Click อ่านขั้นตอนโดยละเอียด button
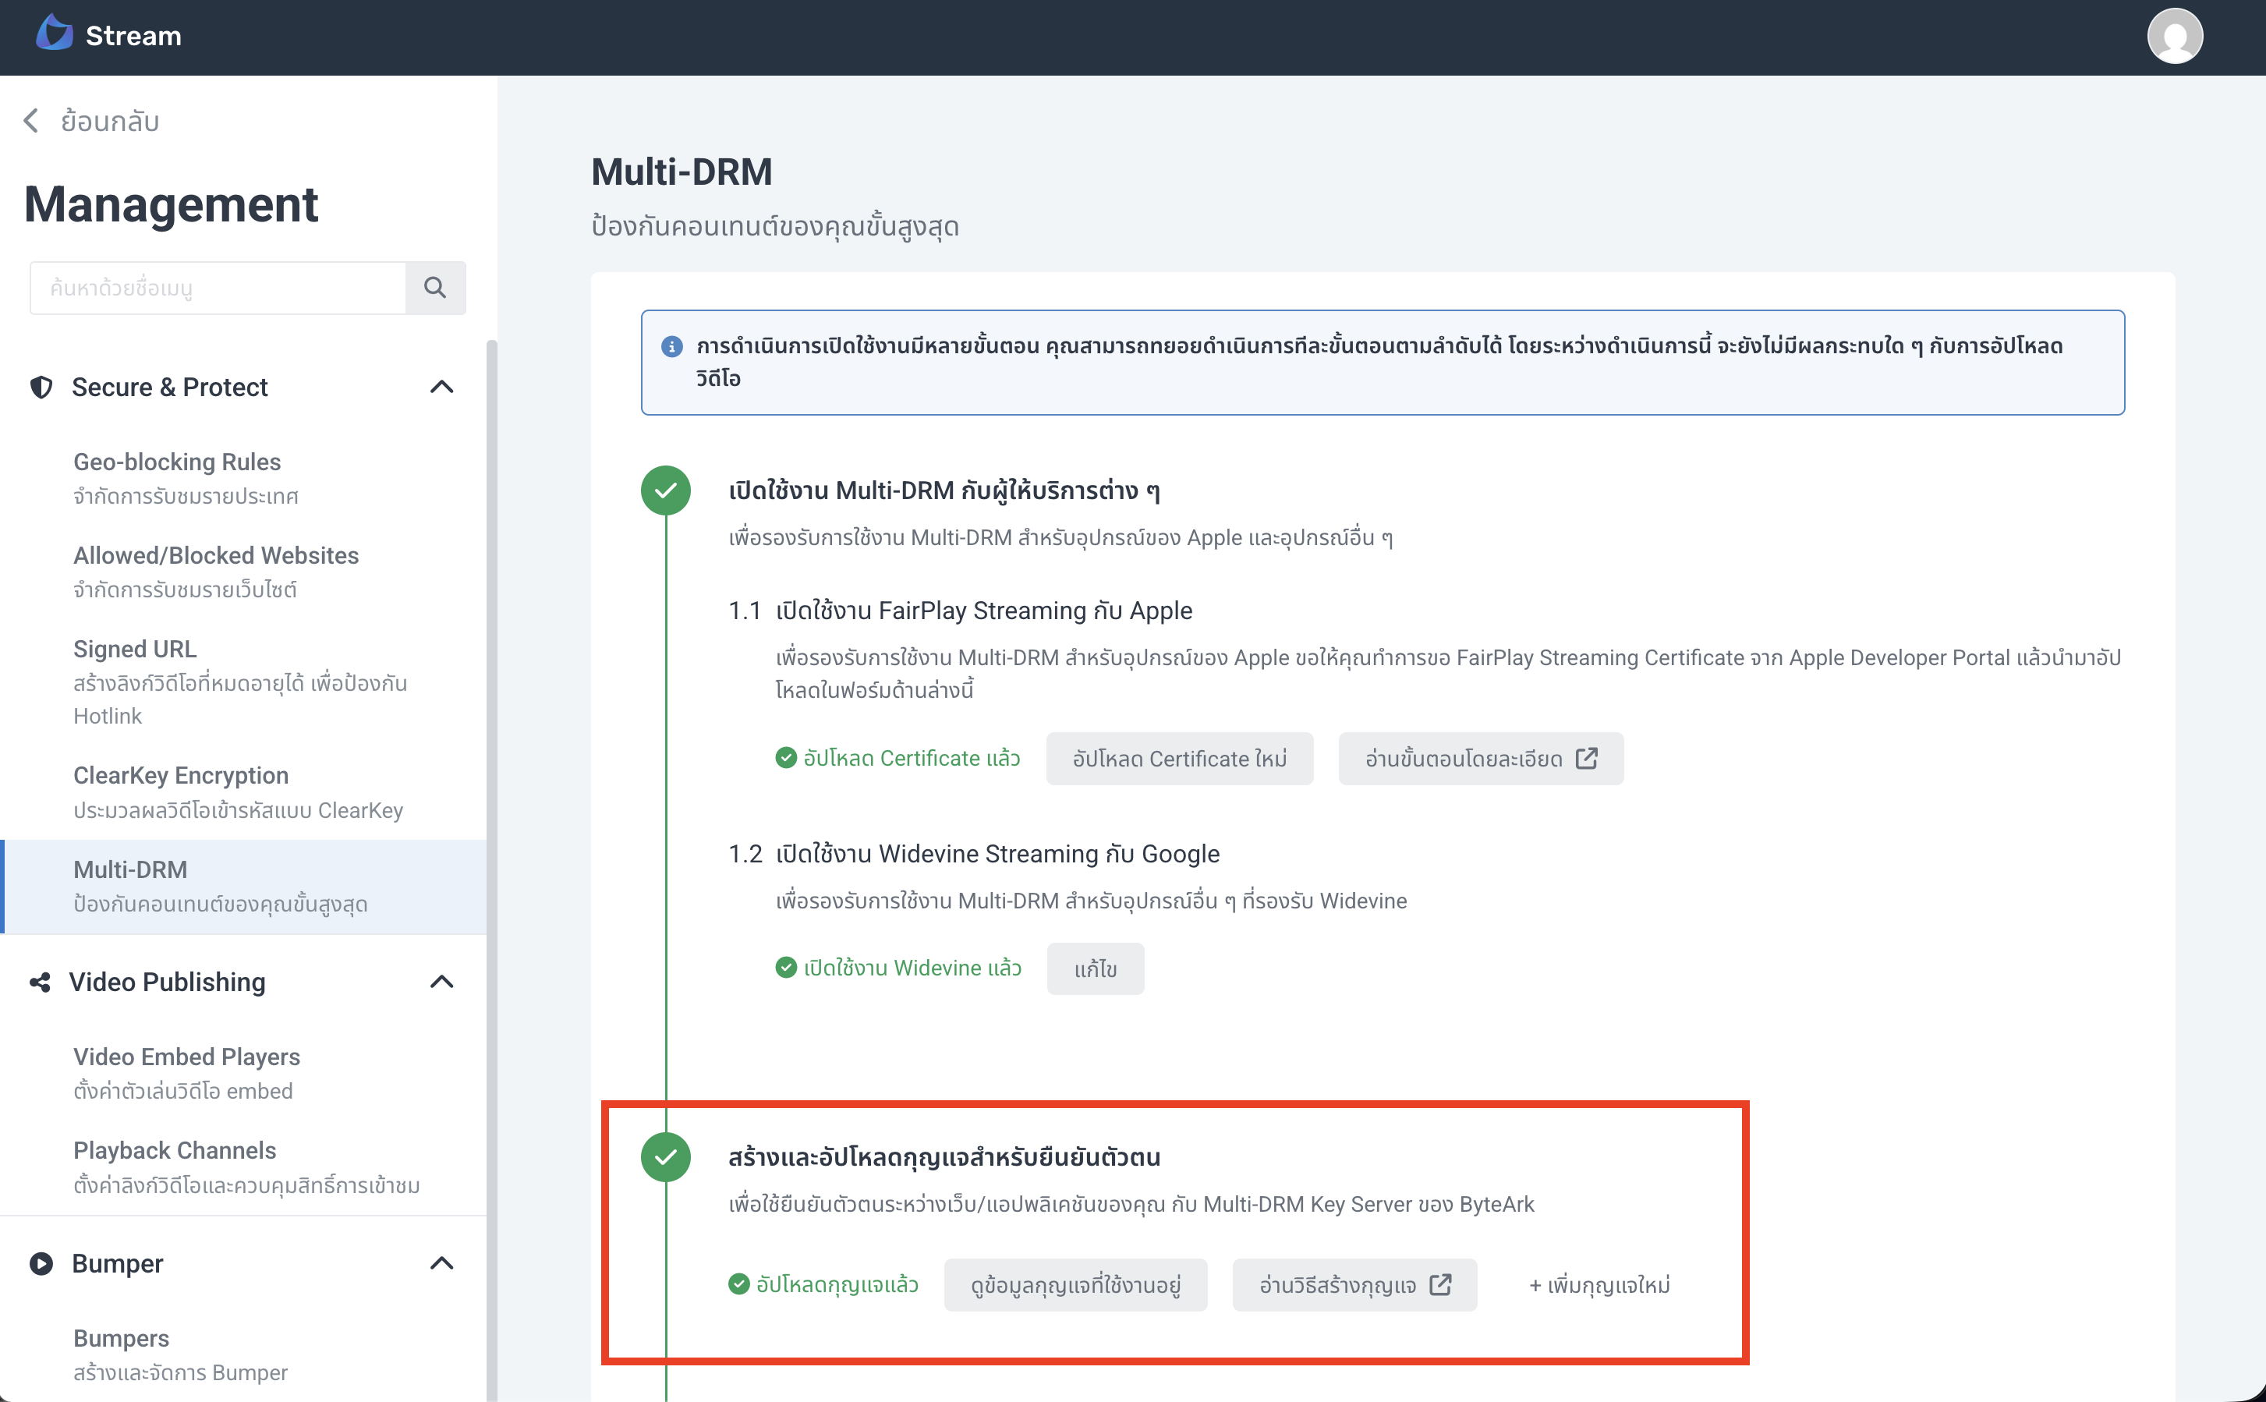Viewport: 2266px width, 1402px height. click(x=1481, y=759)
